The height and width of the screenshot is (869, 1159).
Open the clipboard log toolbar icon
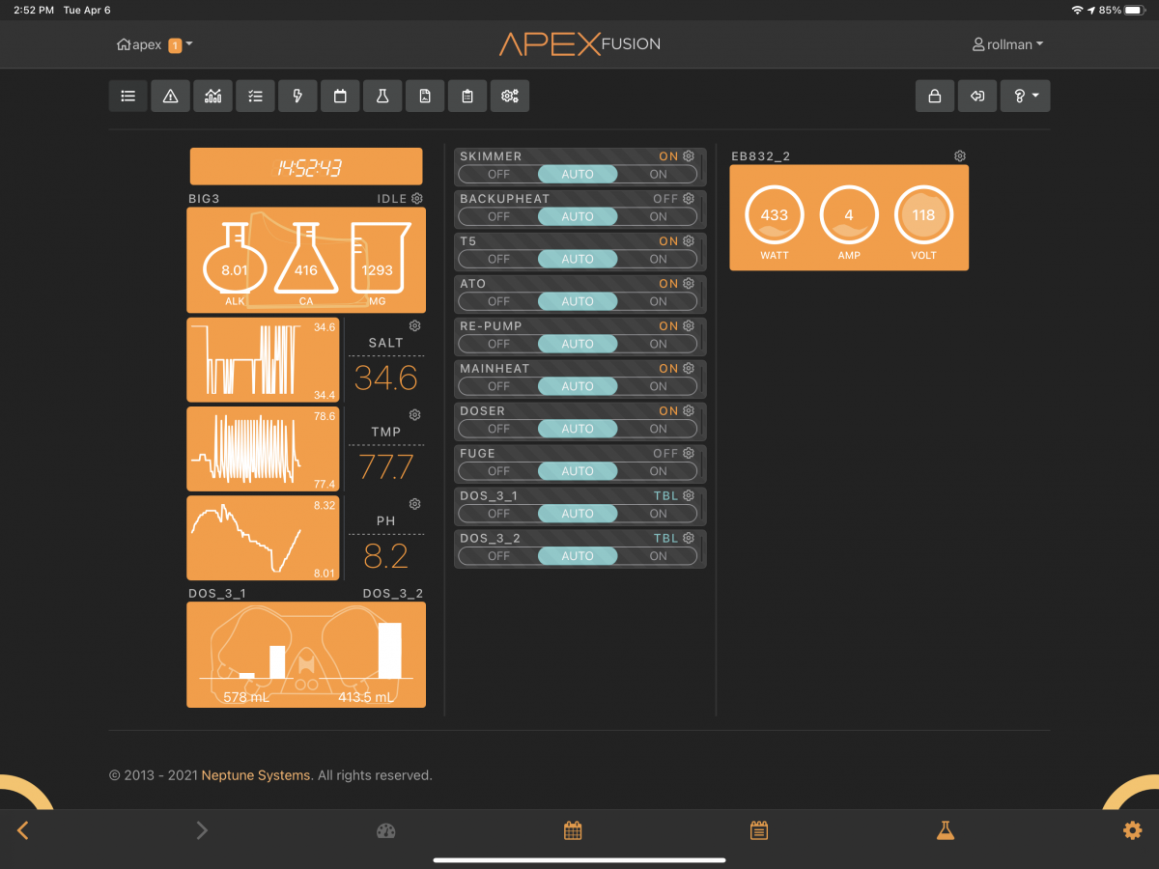[467, 96]
